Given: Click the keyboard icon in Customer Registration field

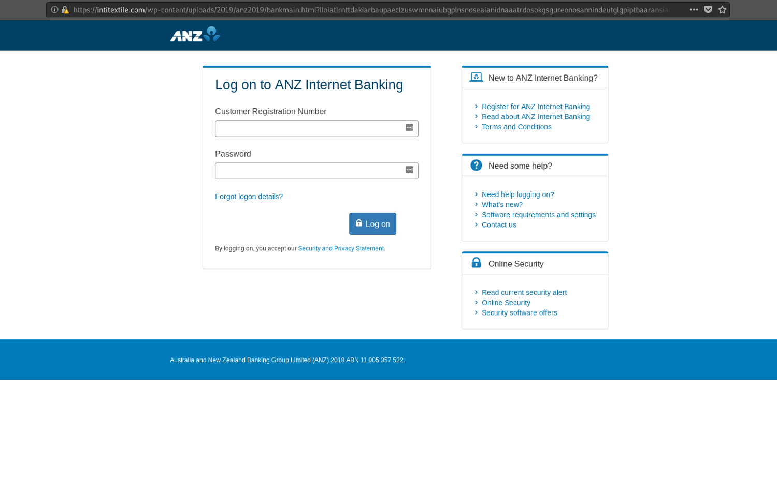Looking at the screenshot, I should [x=409, y=128].
